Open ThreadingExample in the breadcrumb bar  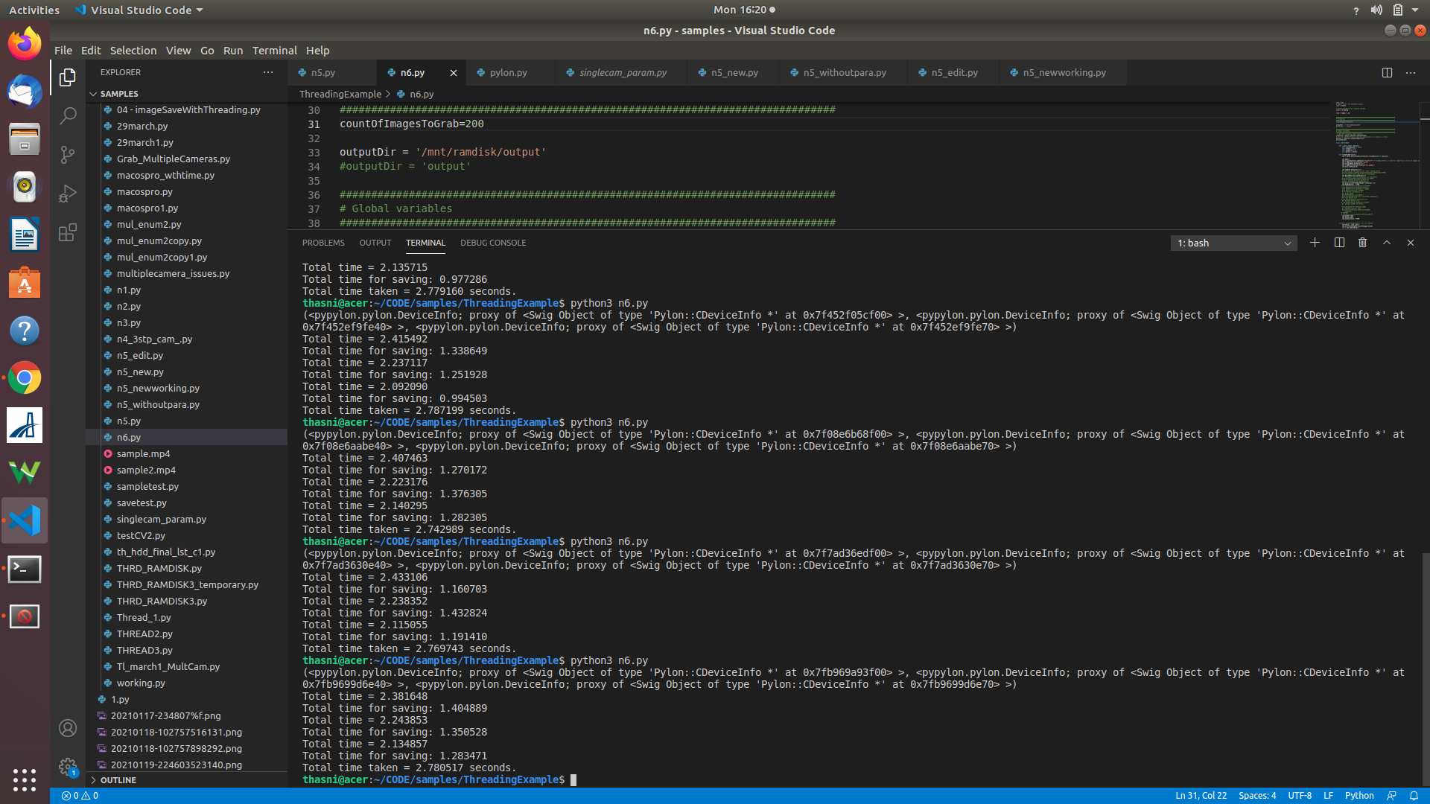click(340, 94)
